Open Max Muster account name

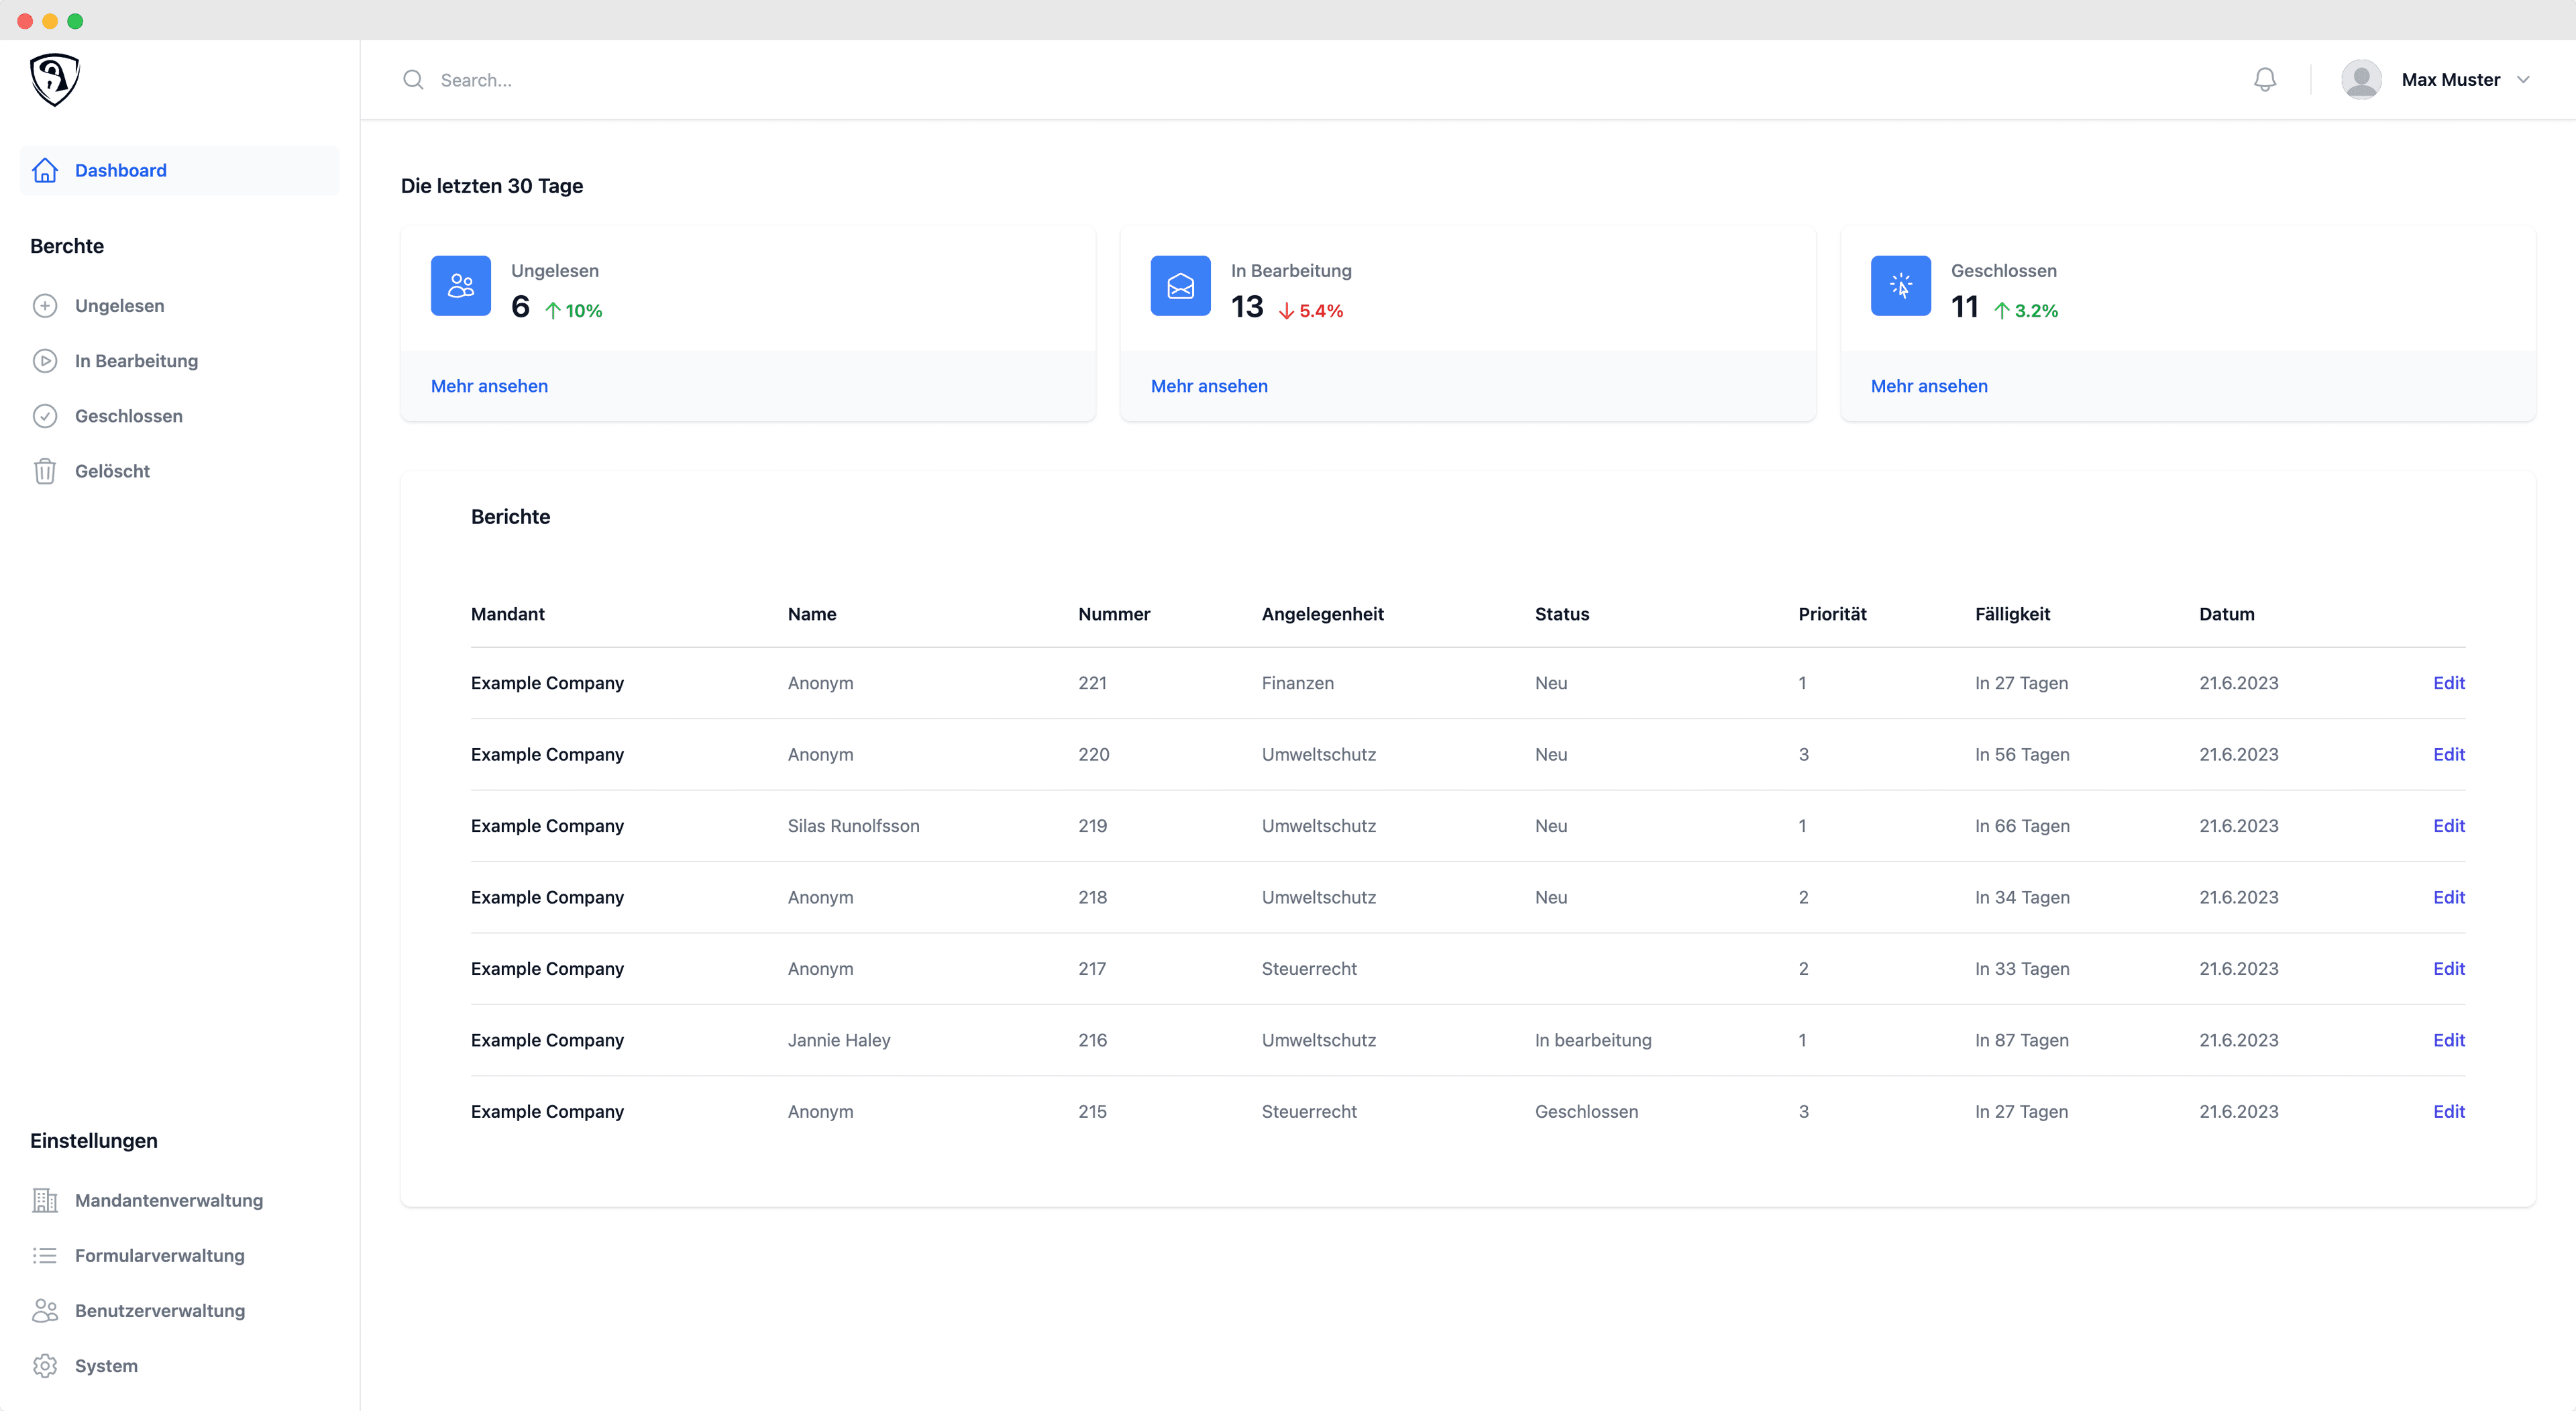(2450, 80)
